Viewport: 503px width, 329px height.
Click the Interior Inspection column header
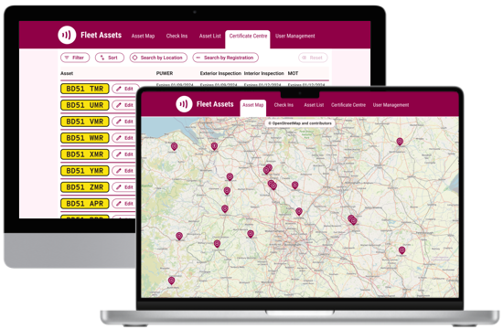tap(263, 73)
